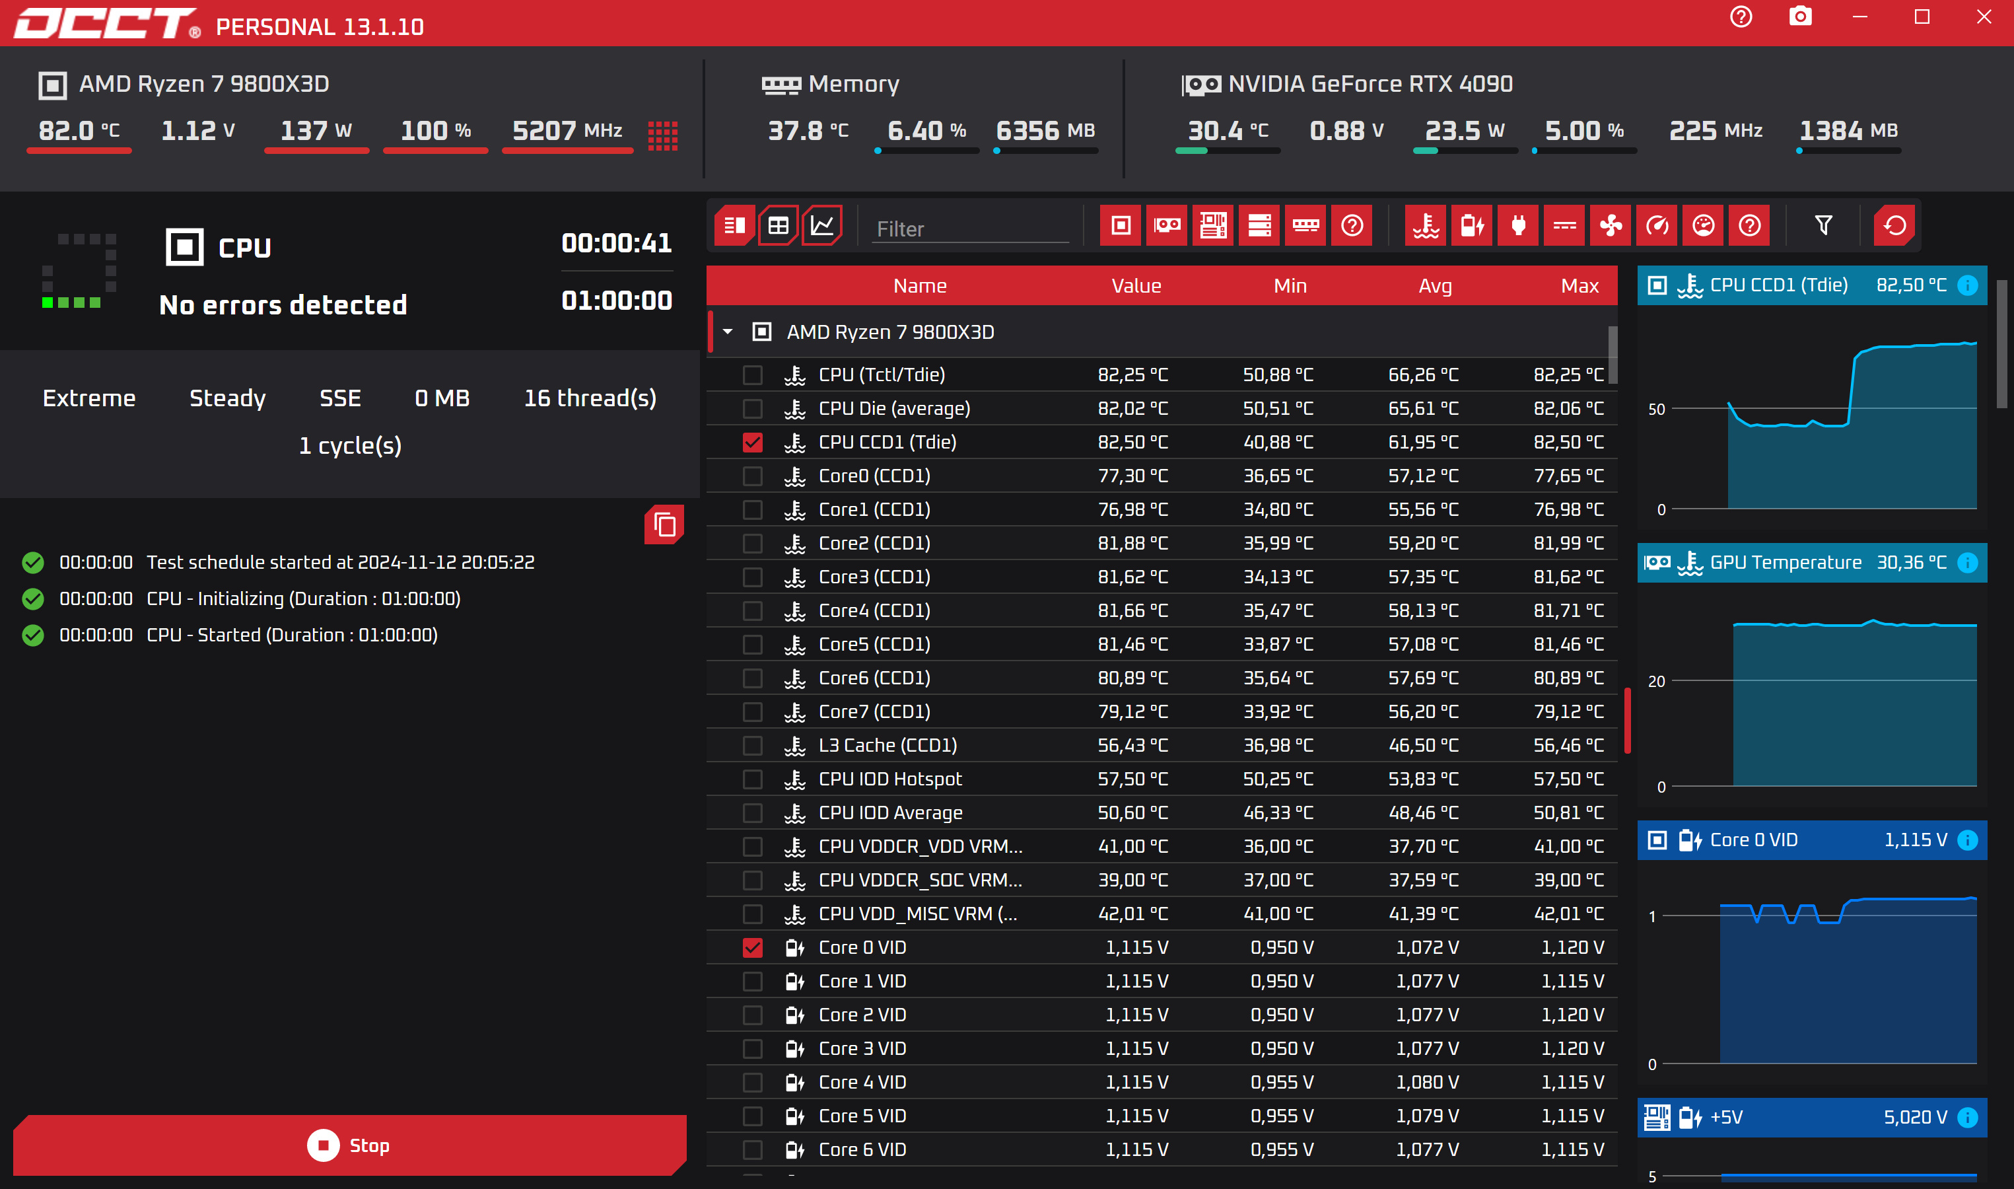Uncheck the Core 0 VID checkbox

753,948
